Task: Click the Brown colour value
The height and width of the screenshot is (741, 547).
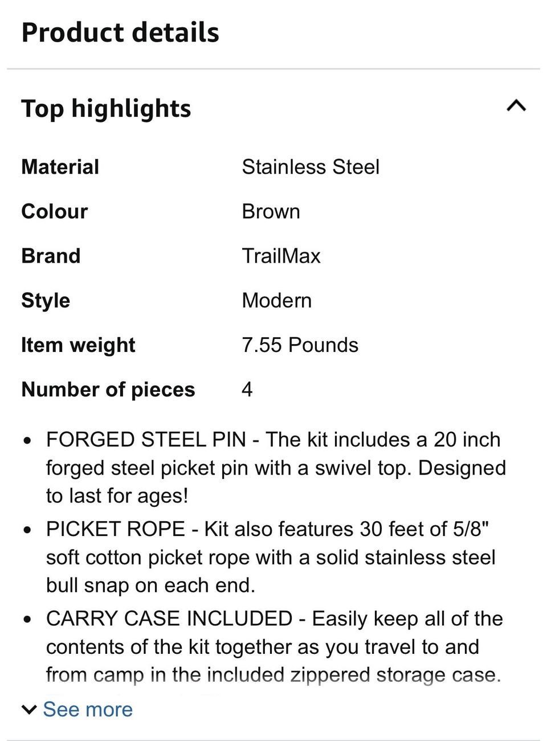Action: tap(271, 211)
